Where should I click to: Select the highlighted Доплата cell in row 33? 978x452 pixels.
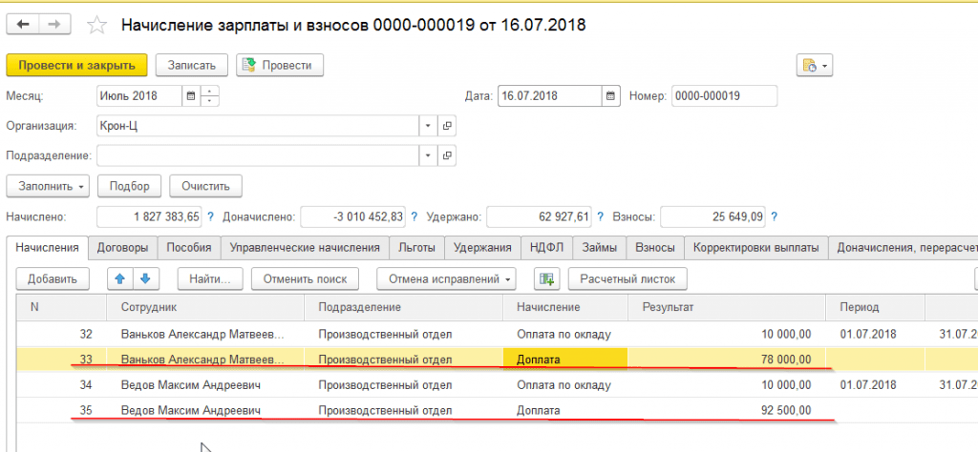click(x=564, y=360)
